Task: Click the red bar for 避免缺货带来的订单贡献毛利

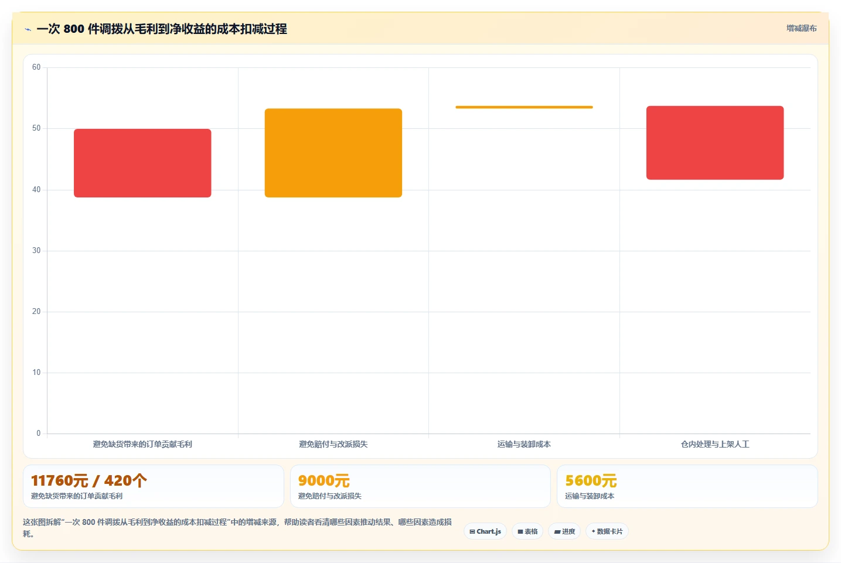Action: [x=142, y=163]
